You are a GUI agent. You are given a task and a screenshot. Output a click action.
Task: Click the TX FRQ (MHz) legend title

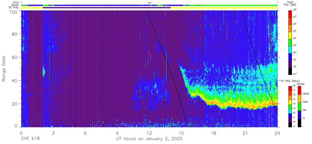click(290, 81)
